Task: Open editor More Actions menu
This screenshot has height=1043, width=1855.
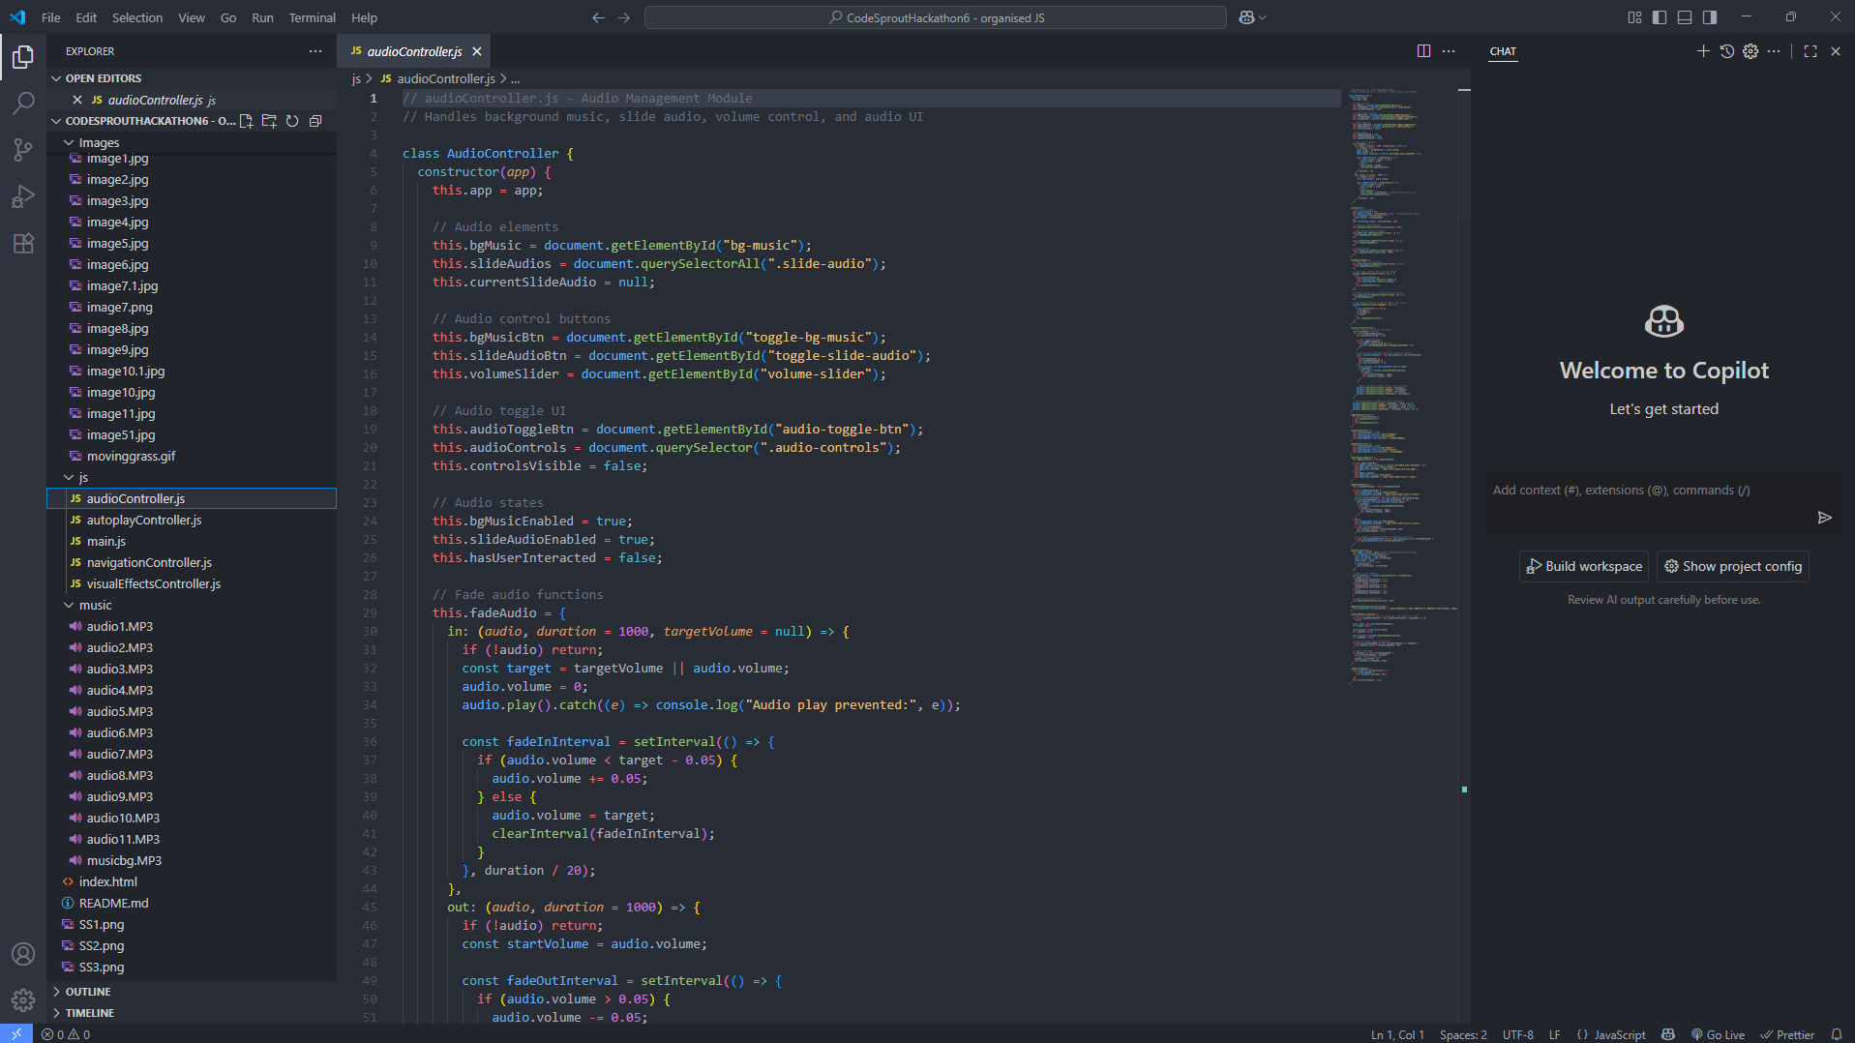Action: [1449, 51]
